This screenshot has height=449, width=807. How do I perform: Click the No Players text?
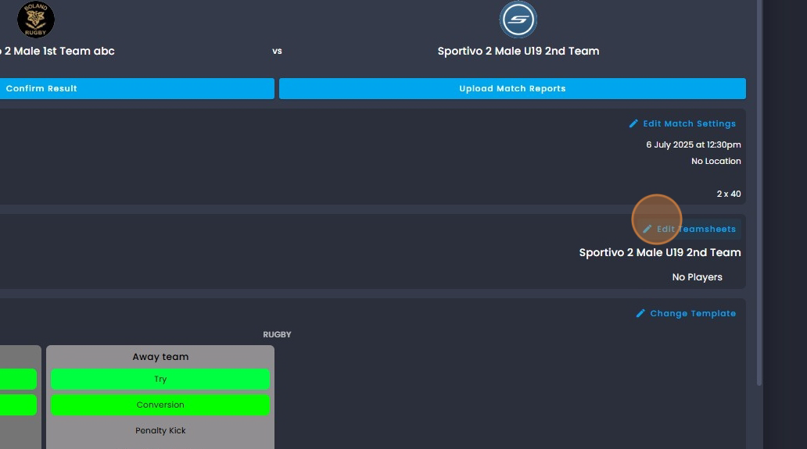pos(697,277)
